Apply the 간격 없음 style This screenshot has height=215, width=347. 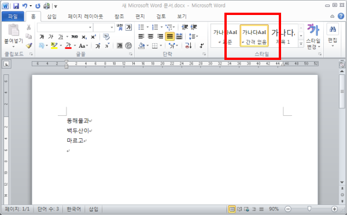(254, 36)
